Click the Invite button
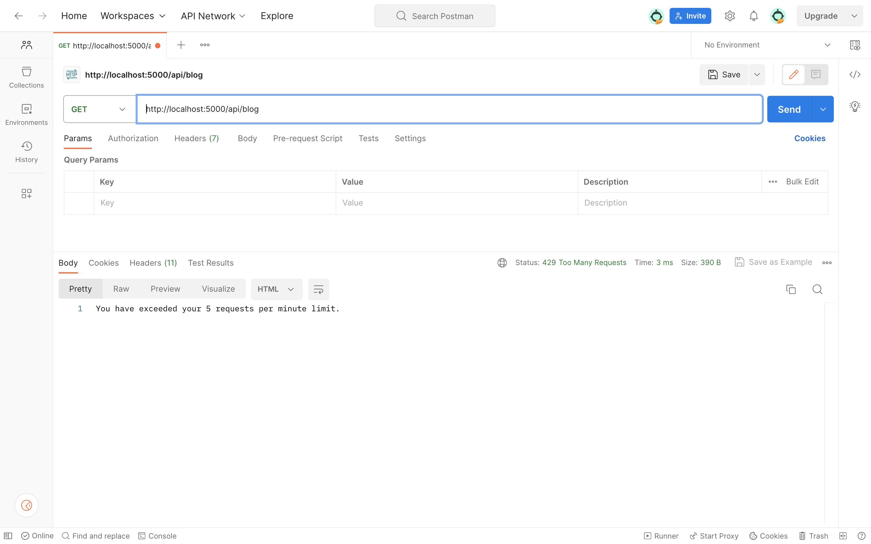This screenshot has height=544, width=871. coord(690,16)
